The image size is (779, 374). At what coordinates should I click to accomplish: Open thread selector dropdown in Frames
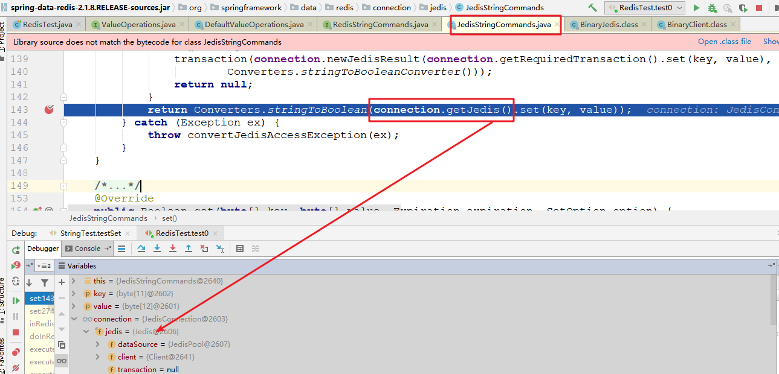(x=45, y=266)
